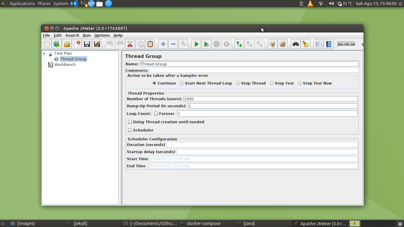Click the Duration (seconds) field
Viewport: 404px width, 227px height.
point(262,145)
